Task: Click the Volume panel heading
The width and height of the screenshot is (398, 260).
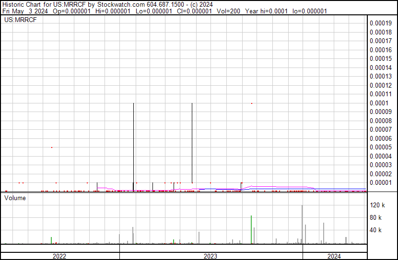Action: (15, 198)
